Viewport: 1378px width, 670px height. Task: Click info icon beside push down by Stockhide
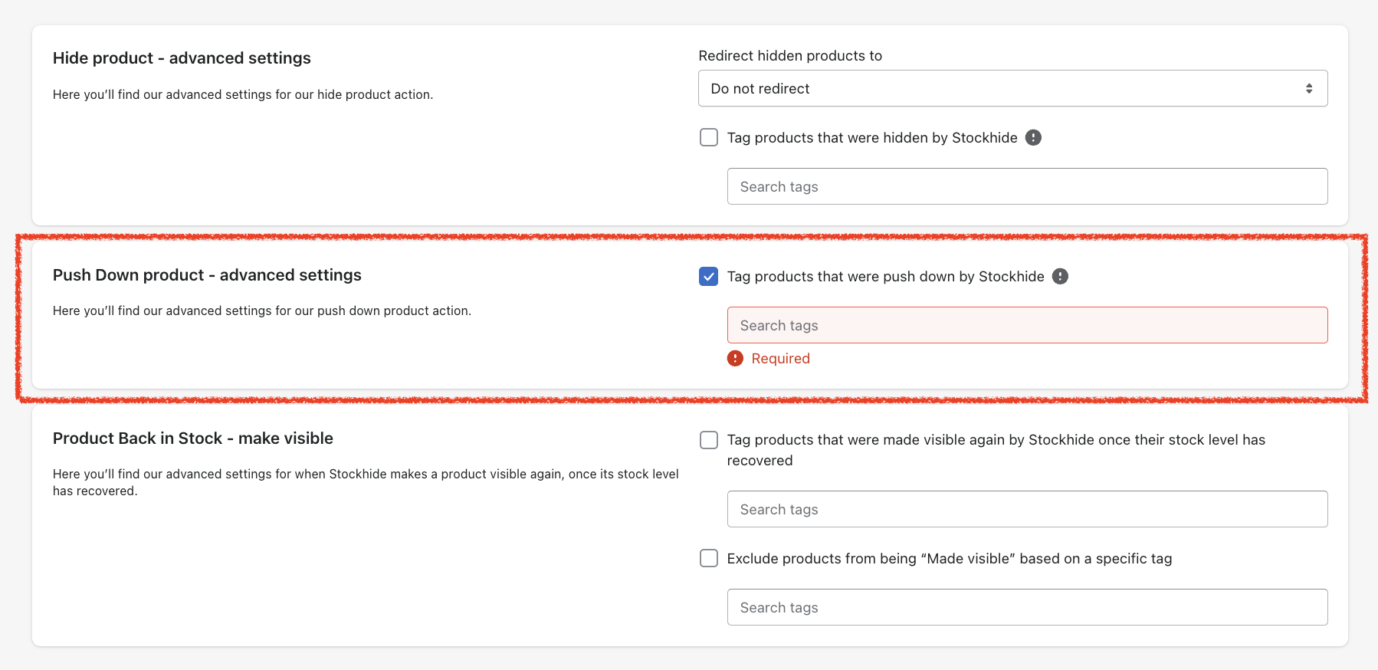pyautogui.click(x=1060, y=276)
